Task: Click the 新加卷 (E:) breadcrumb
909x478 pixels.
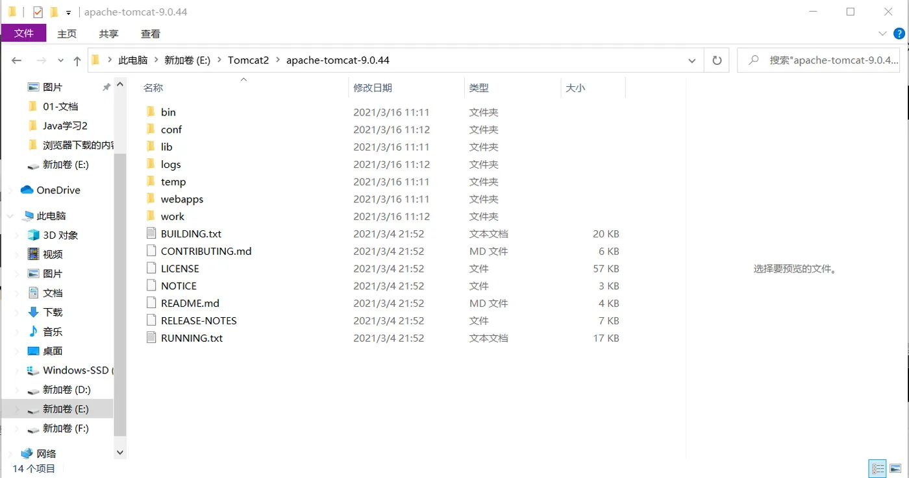Action: [x=187, y=60]
